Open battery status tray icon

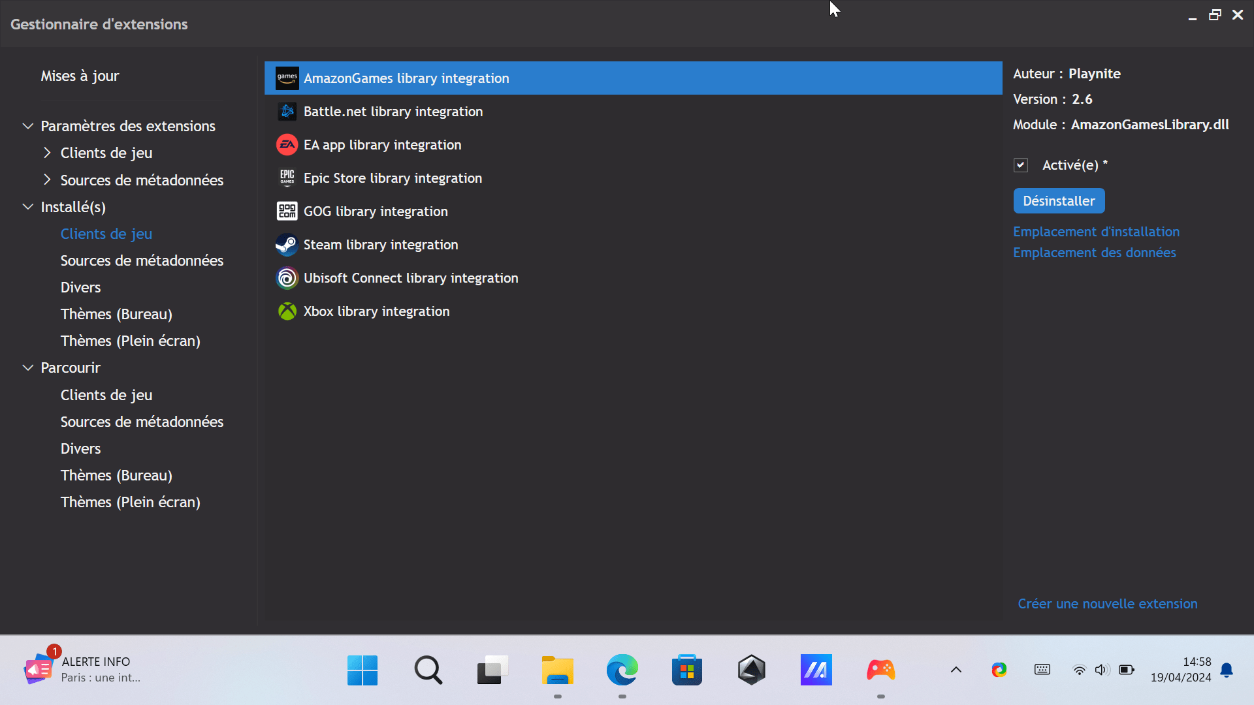point(1126,670)
